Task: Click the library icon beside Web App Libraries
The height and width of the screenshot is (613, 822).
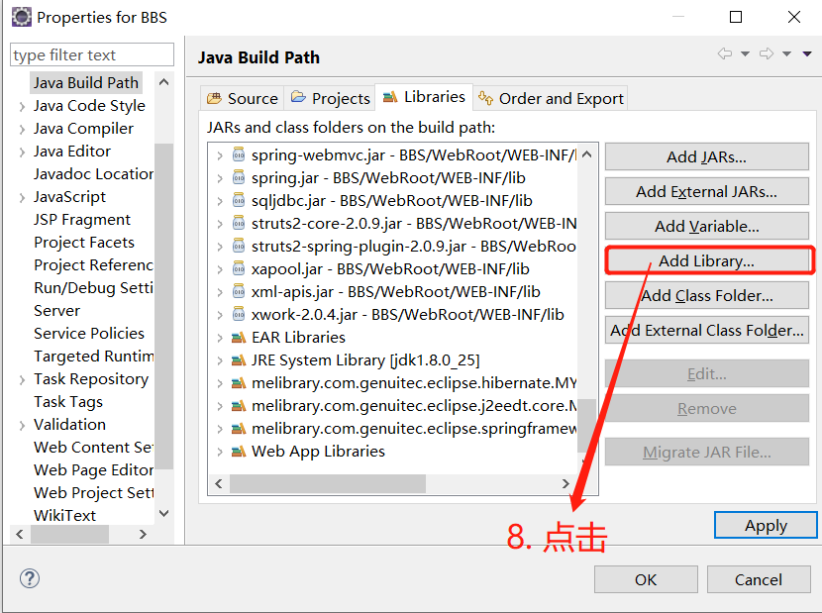Action: tap(239, 451)
